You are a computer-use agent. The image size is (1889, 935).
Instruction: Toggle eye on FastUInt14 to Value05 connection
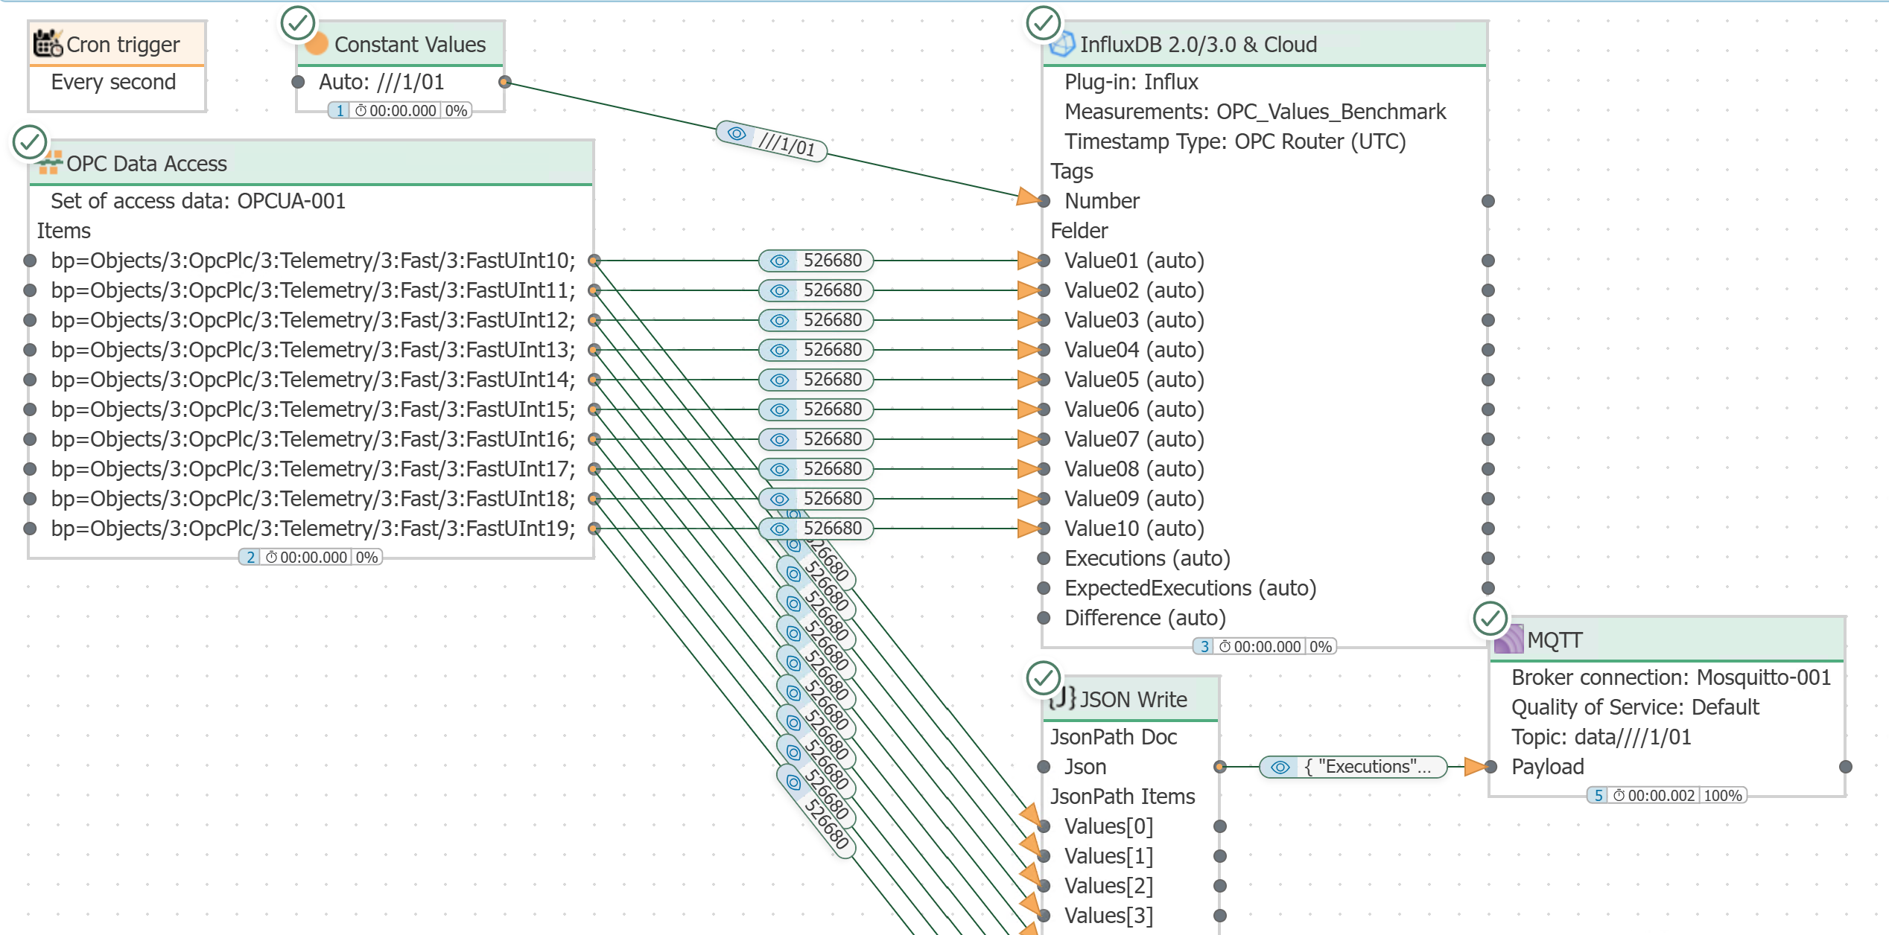coord(779,380)
